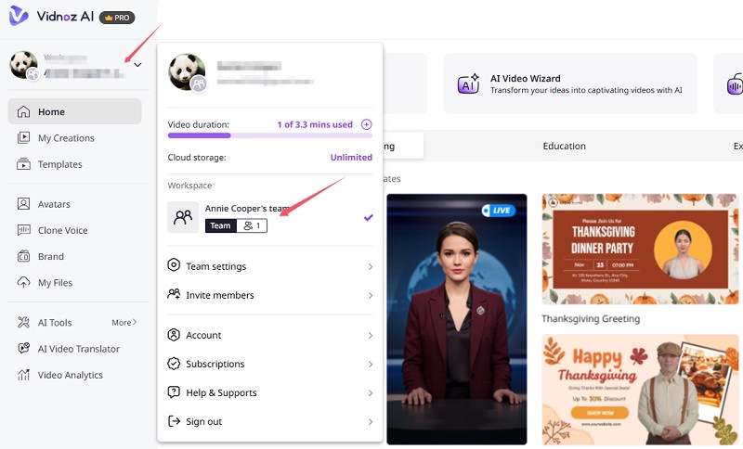Click the selected workspace checkmark
The width and height of the screenshot is (743, 449).
(368, 218)
